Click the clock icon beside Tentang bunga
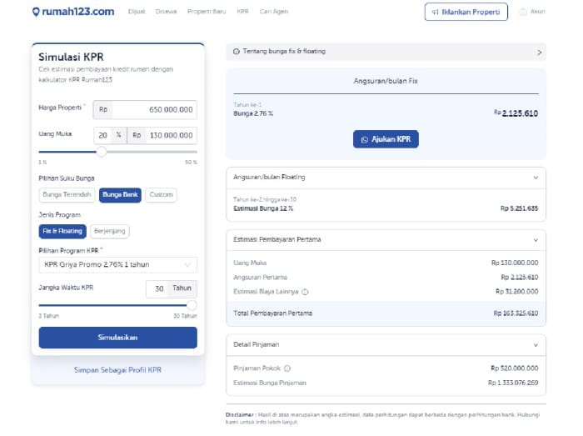Screen dimensions: 583x436 (x=237, y=52)
